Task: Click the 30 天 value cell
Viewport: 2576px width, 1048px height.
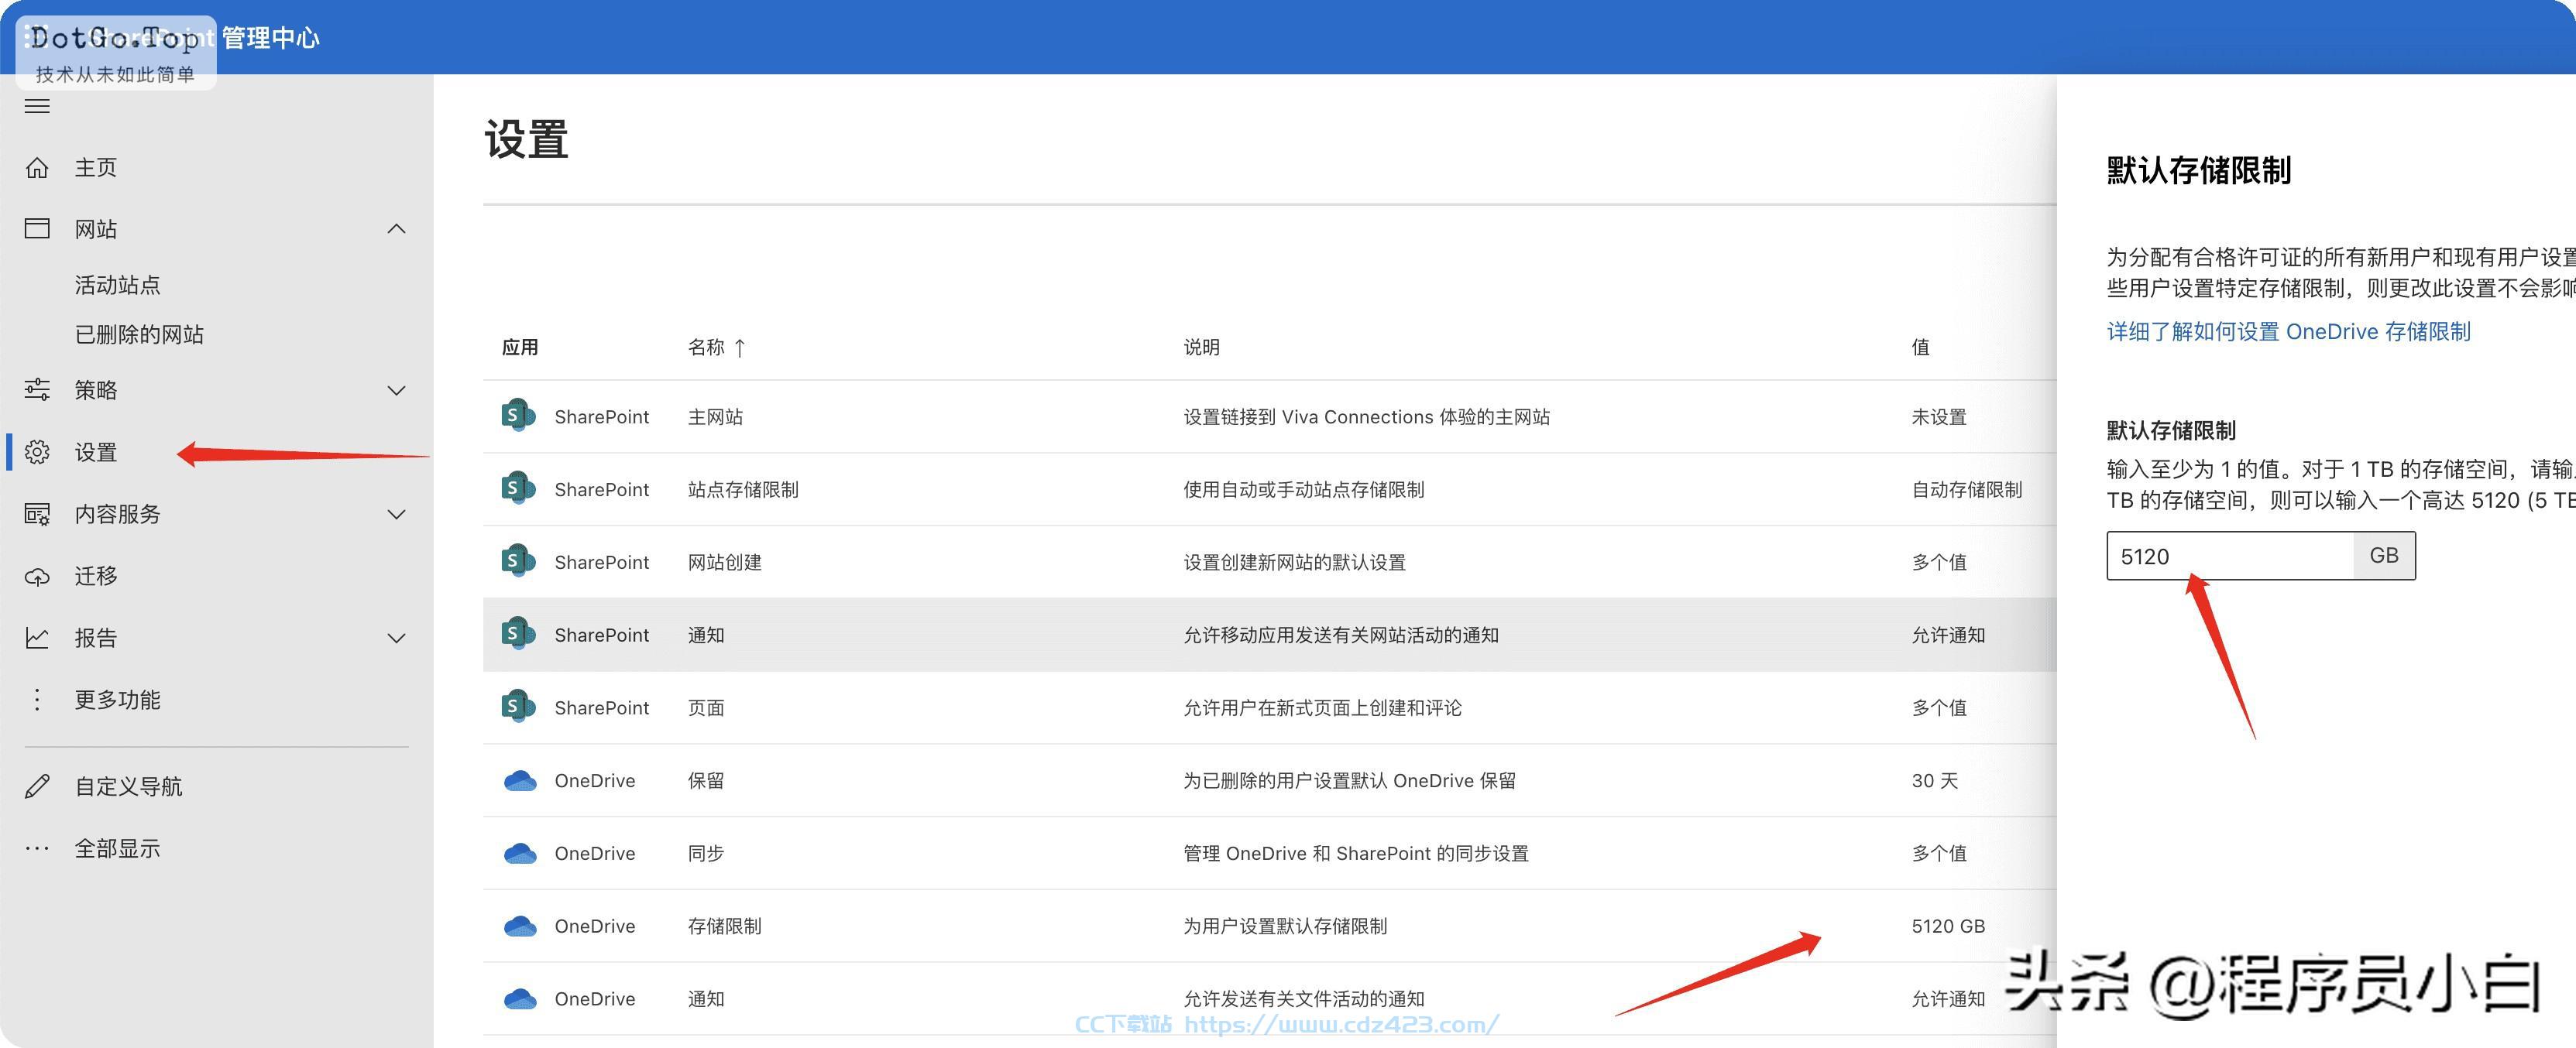Action: [1934, 780]
